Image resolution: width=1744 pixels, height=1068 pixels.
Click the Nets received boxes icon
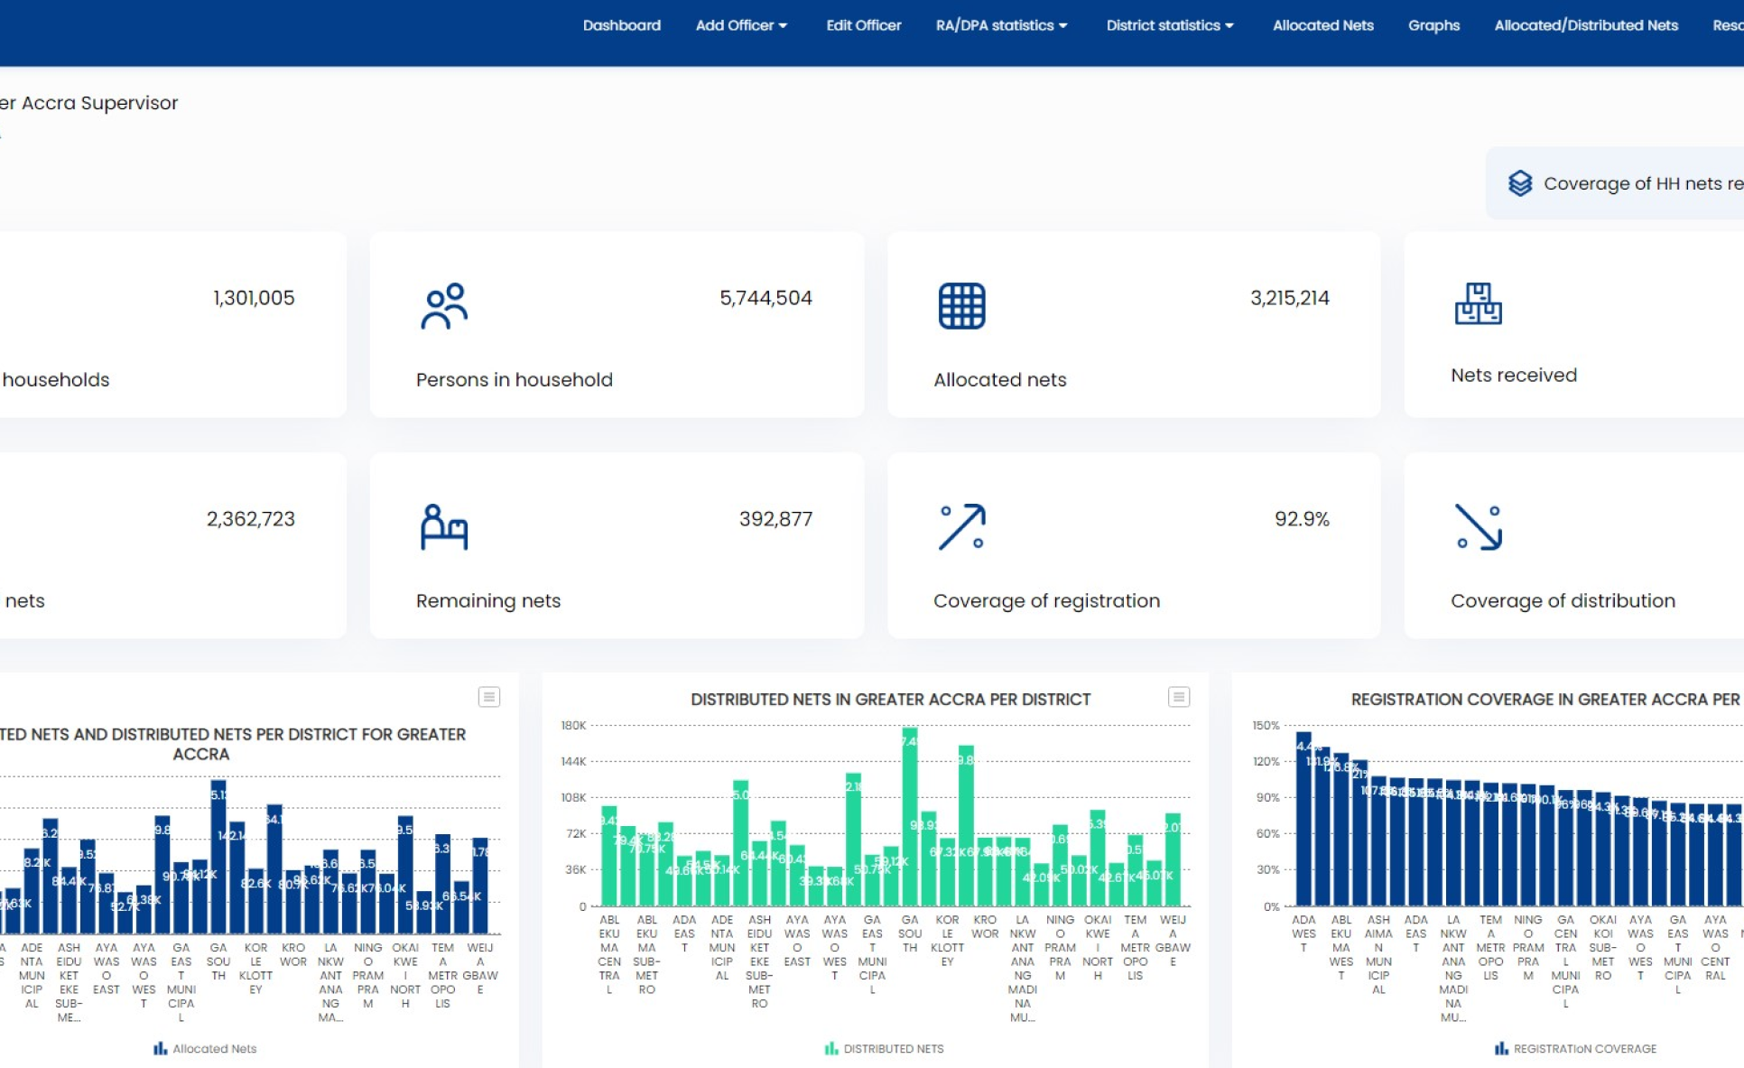point(1478,303)
